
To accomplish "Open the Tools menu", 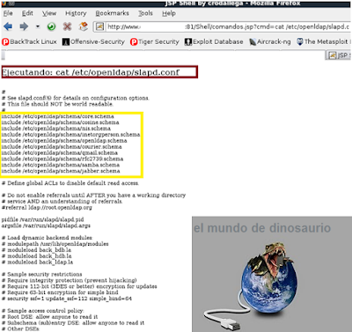I will click(145, 13).
